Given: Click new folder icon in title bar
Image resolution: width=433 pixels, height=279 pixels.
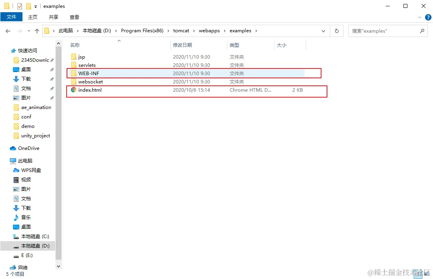Looking at the screenshot, I should pyautogui.click(x=28, y=6).
